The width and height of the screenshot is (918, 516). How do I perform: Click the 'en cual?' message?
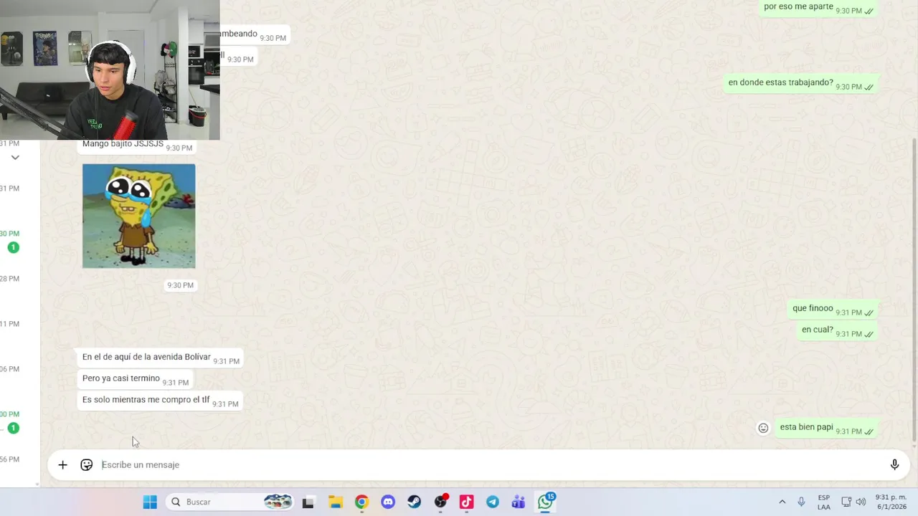pos(838,330)
